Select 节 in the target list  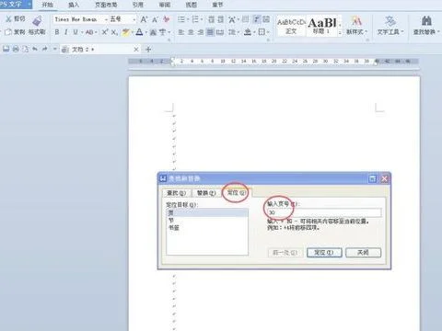click(207, 221)
